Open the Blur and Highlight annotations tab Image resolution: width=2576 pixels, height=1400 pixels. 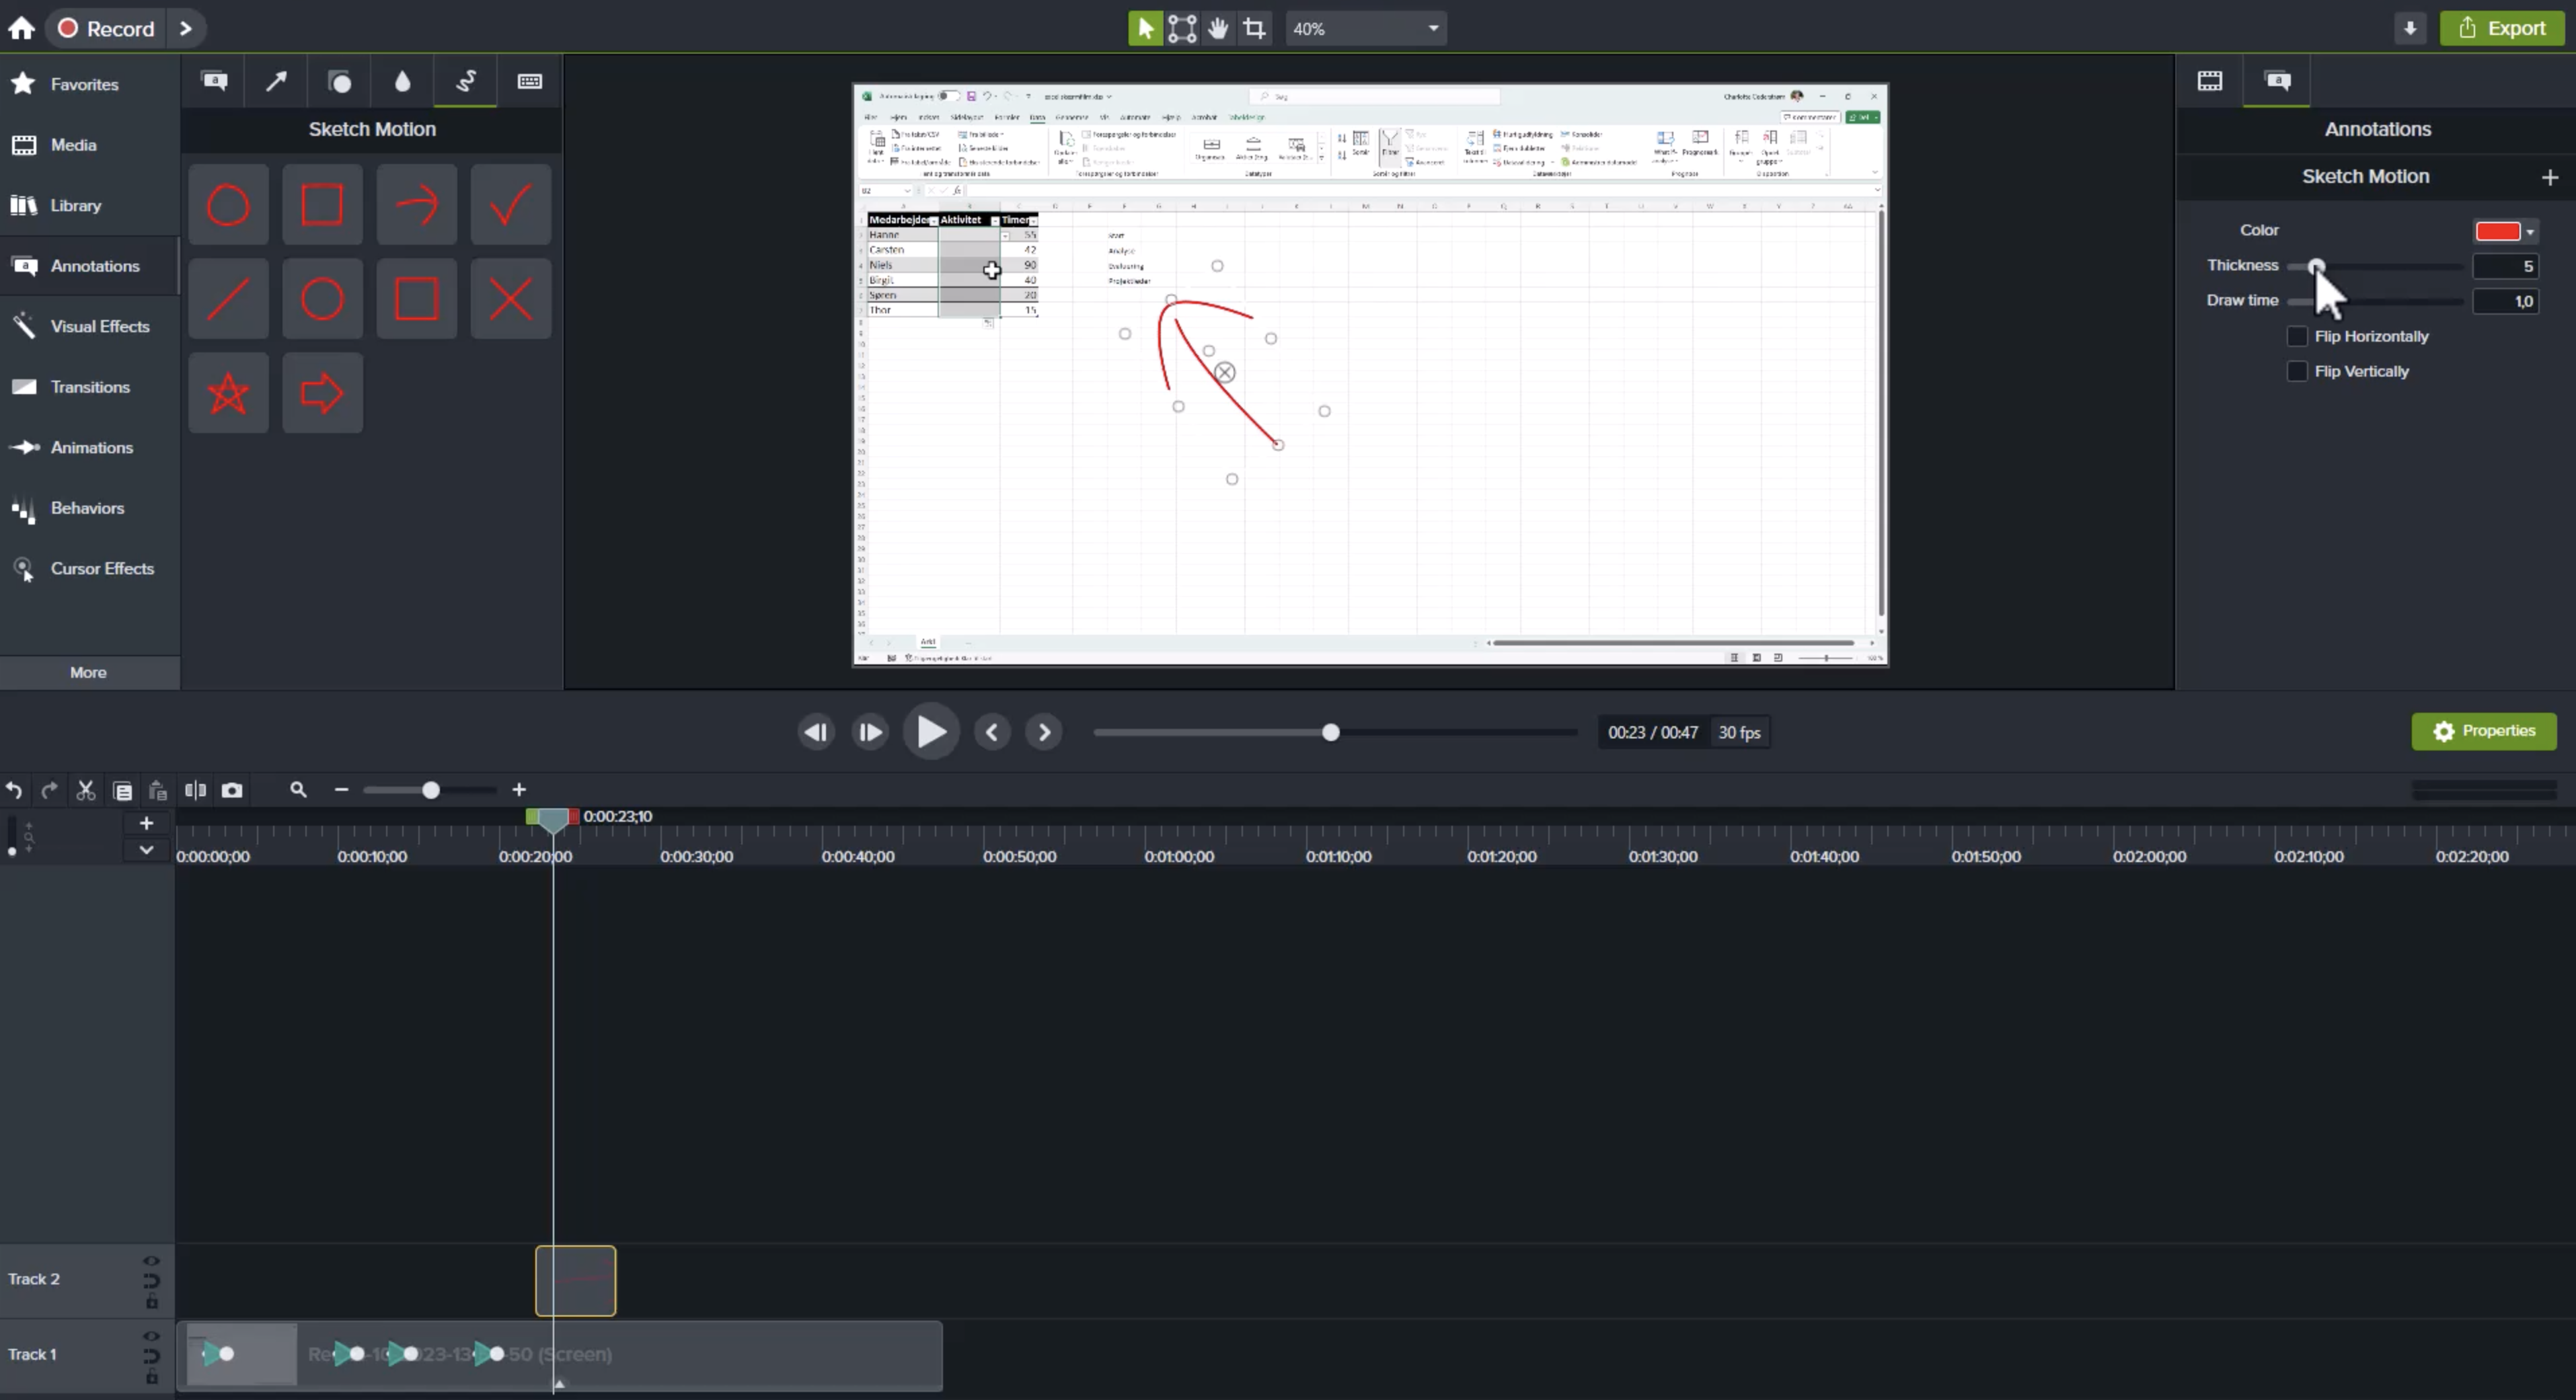coord(402,81)
